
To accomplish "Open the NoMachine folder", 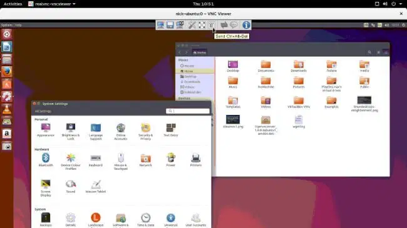I will (x=265, y=82).
